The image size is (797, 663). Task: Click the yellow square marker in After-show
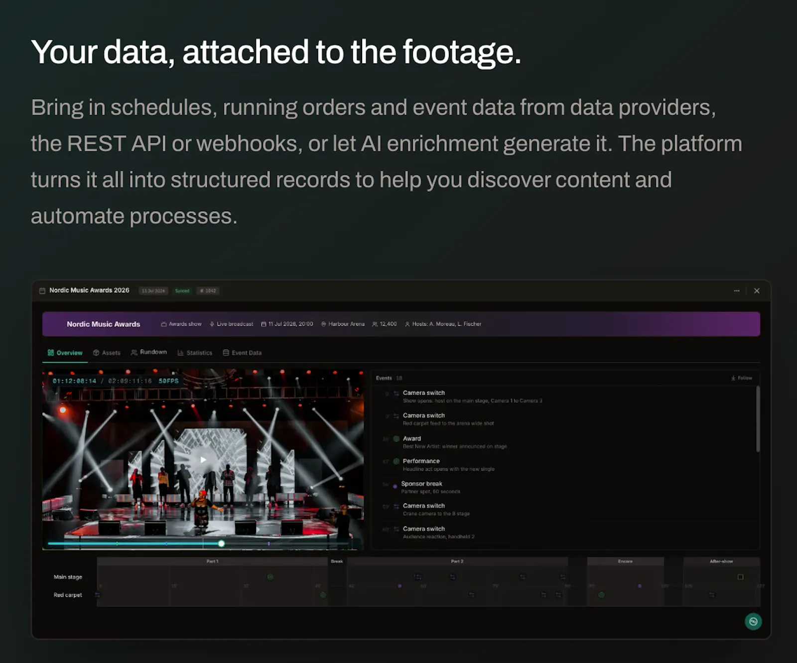[740, 577]
